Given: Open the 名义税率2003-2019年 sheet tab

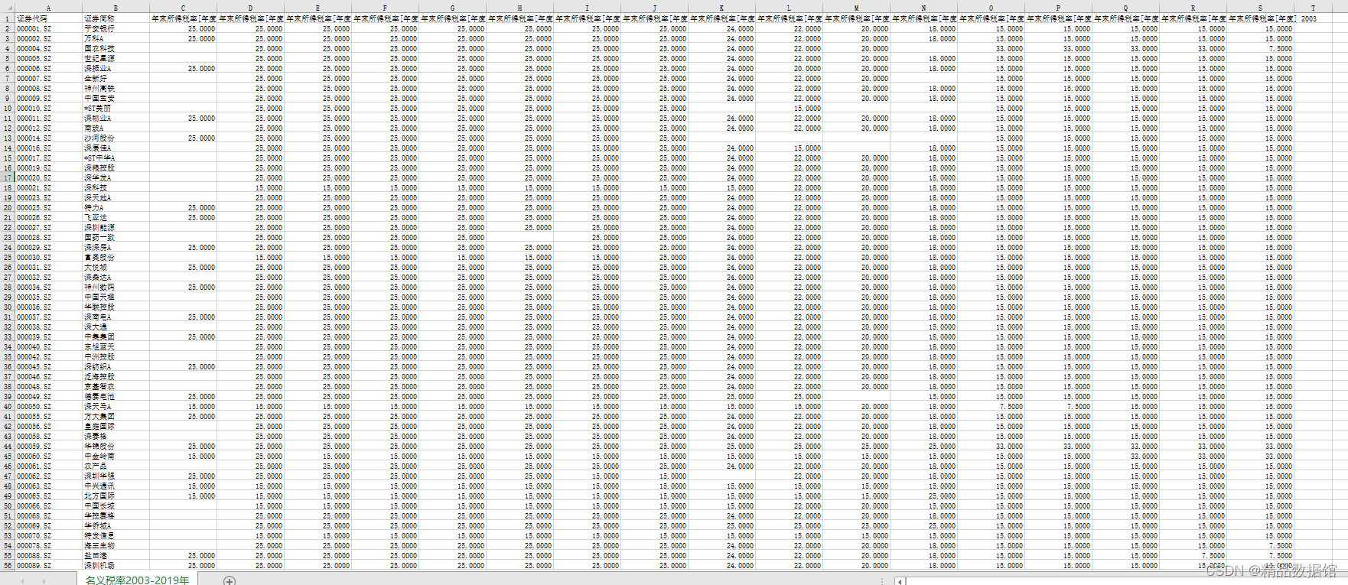Looking at the screenshot, I should tap(137, 580).
